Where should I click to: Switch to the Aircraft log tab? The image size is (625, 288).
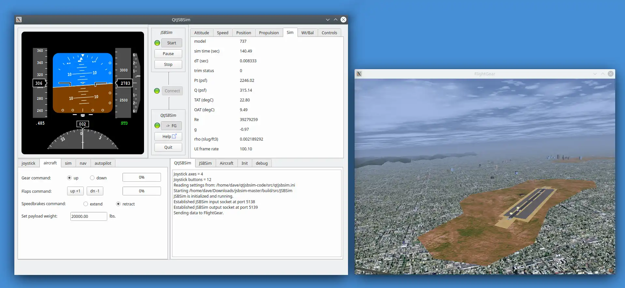pyautogui.click(x=226, y=163)
